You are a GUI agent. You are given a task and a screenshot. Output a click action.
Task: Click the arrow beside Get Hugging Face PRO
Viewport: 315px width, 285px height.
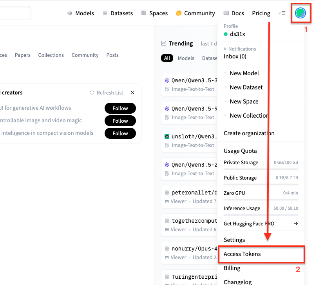tap(296, 223)
